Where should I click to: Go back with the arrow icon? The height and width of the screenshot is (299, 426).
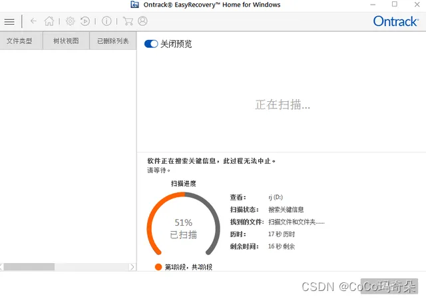click(x=33, y=21)
